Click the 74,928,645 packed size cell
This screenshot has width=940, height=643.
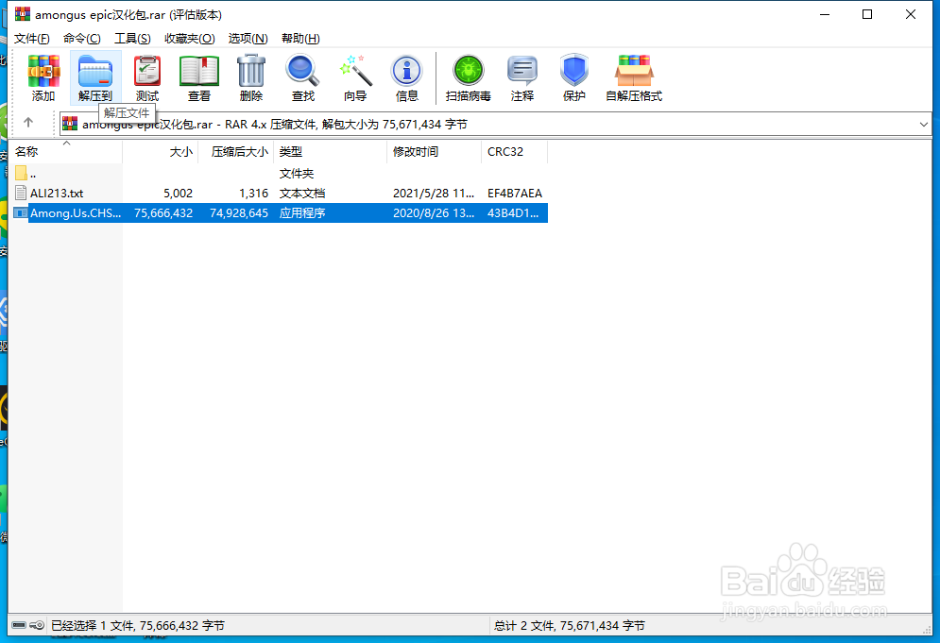click(239, 212)
